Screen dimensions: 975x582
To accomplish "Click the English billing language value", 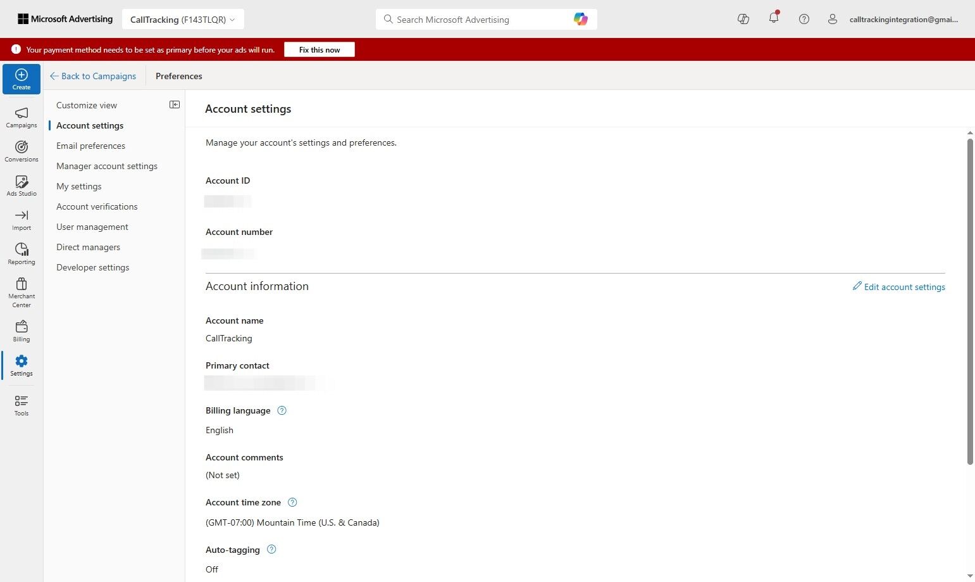I will (x=220, y=430).
